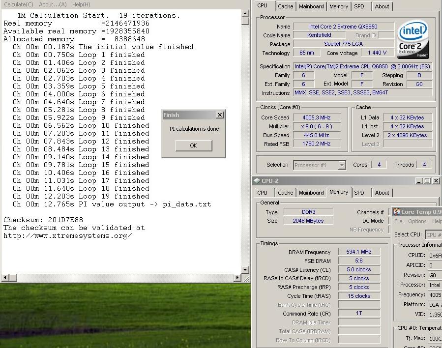This screenshot has height=348, width=442.
Task: Select the About tab in the Processor CPU-Z window
Action: click(x=382, y=6)
